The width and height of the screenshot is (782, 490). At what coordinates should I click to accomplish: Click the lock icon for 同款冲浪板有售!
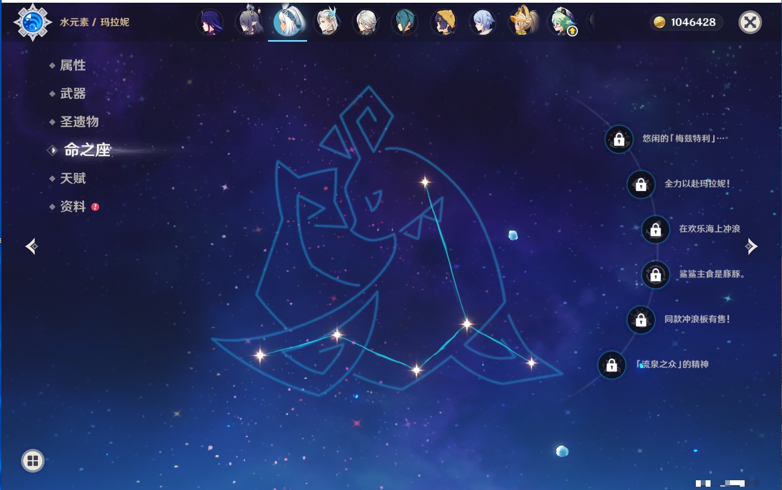point(641,319)
